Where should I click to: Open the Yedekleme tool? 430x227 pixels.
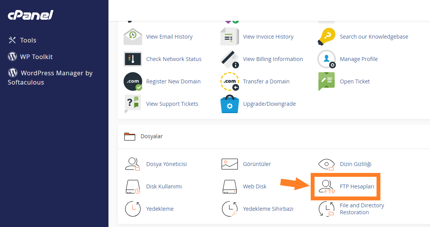point(132,209)
